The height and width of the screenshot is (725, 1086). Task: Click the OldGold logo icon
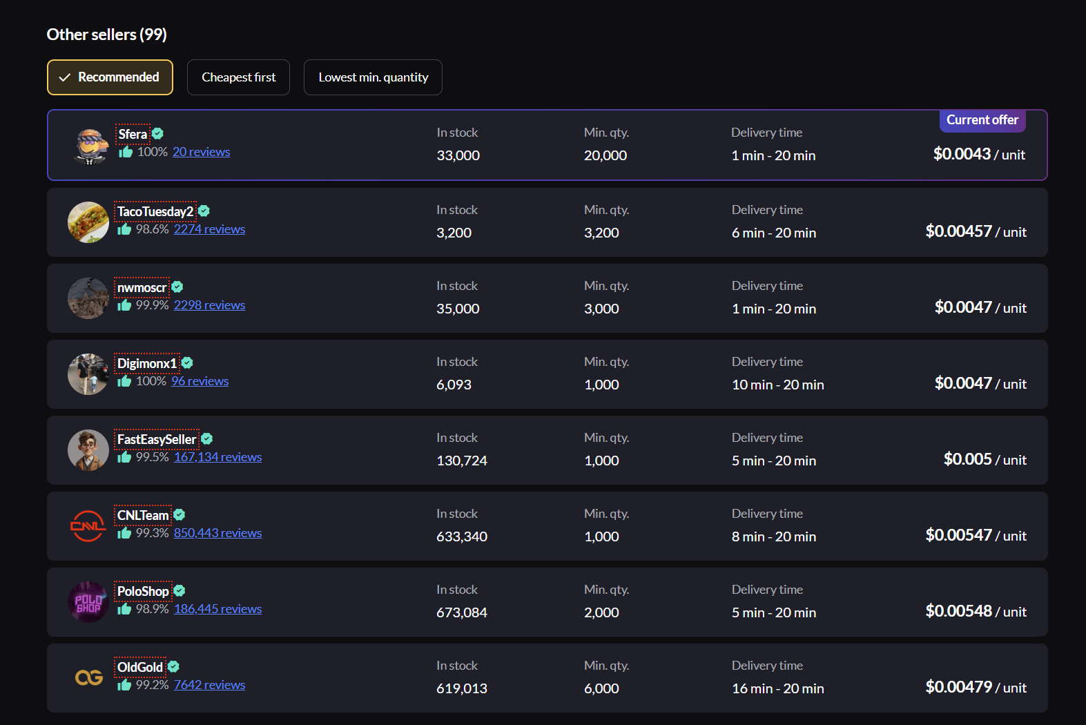(x=88, y=678)
